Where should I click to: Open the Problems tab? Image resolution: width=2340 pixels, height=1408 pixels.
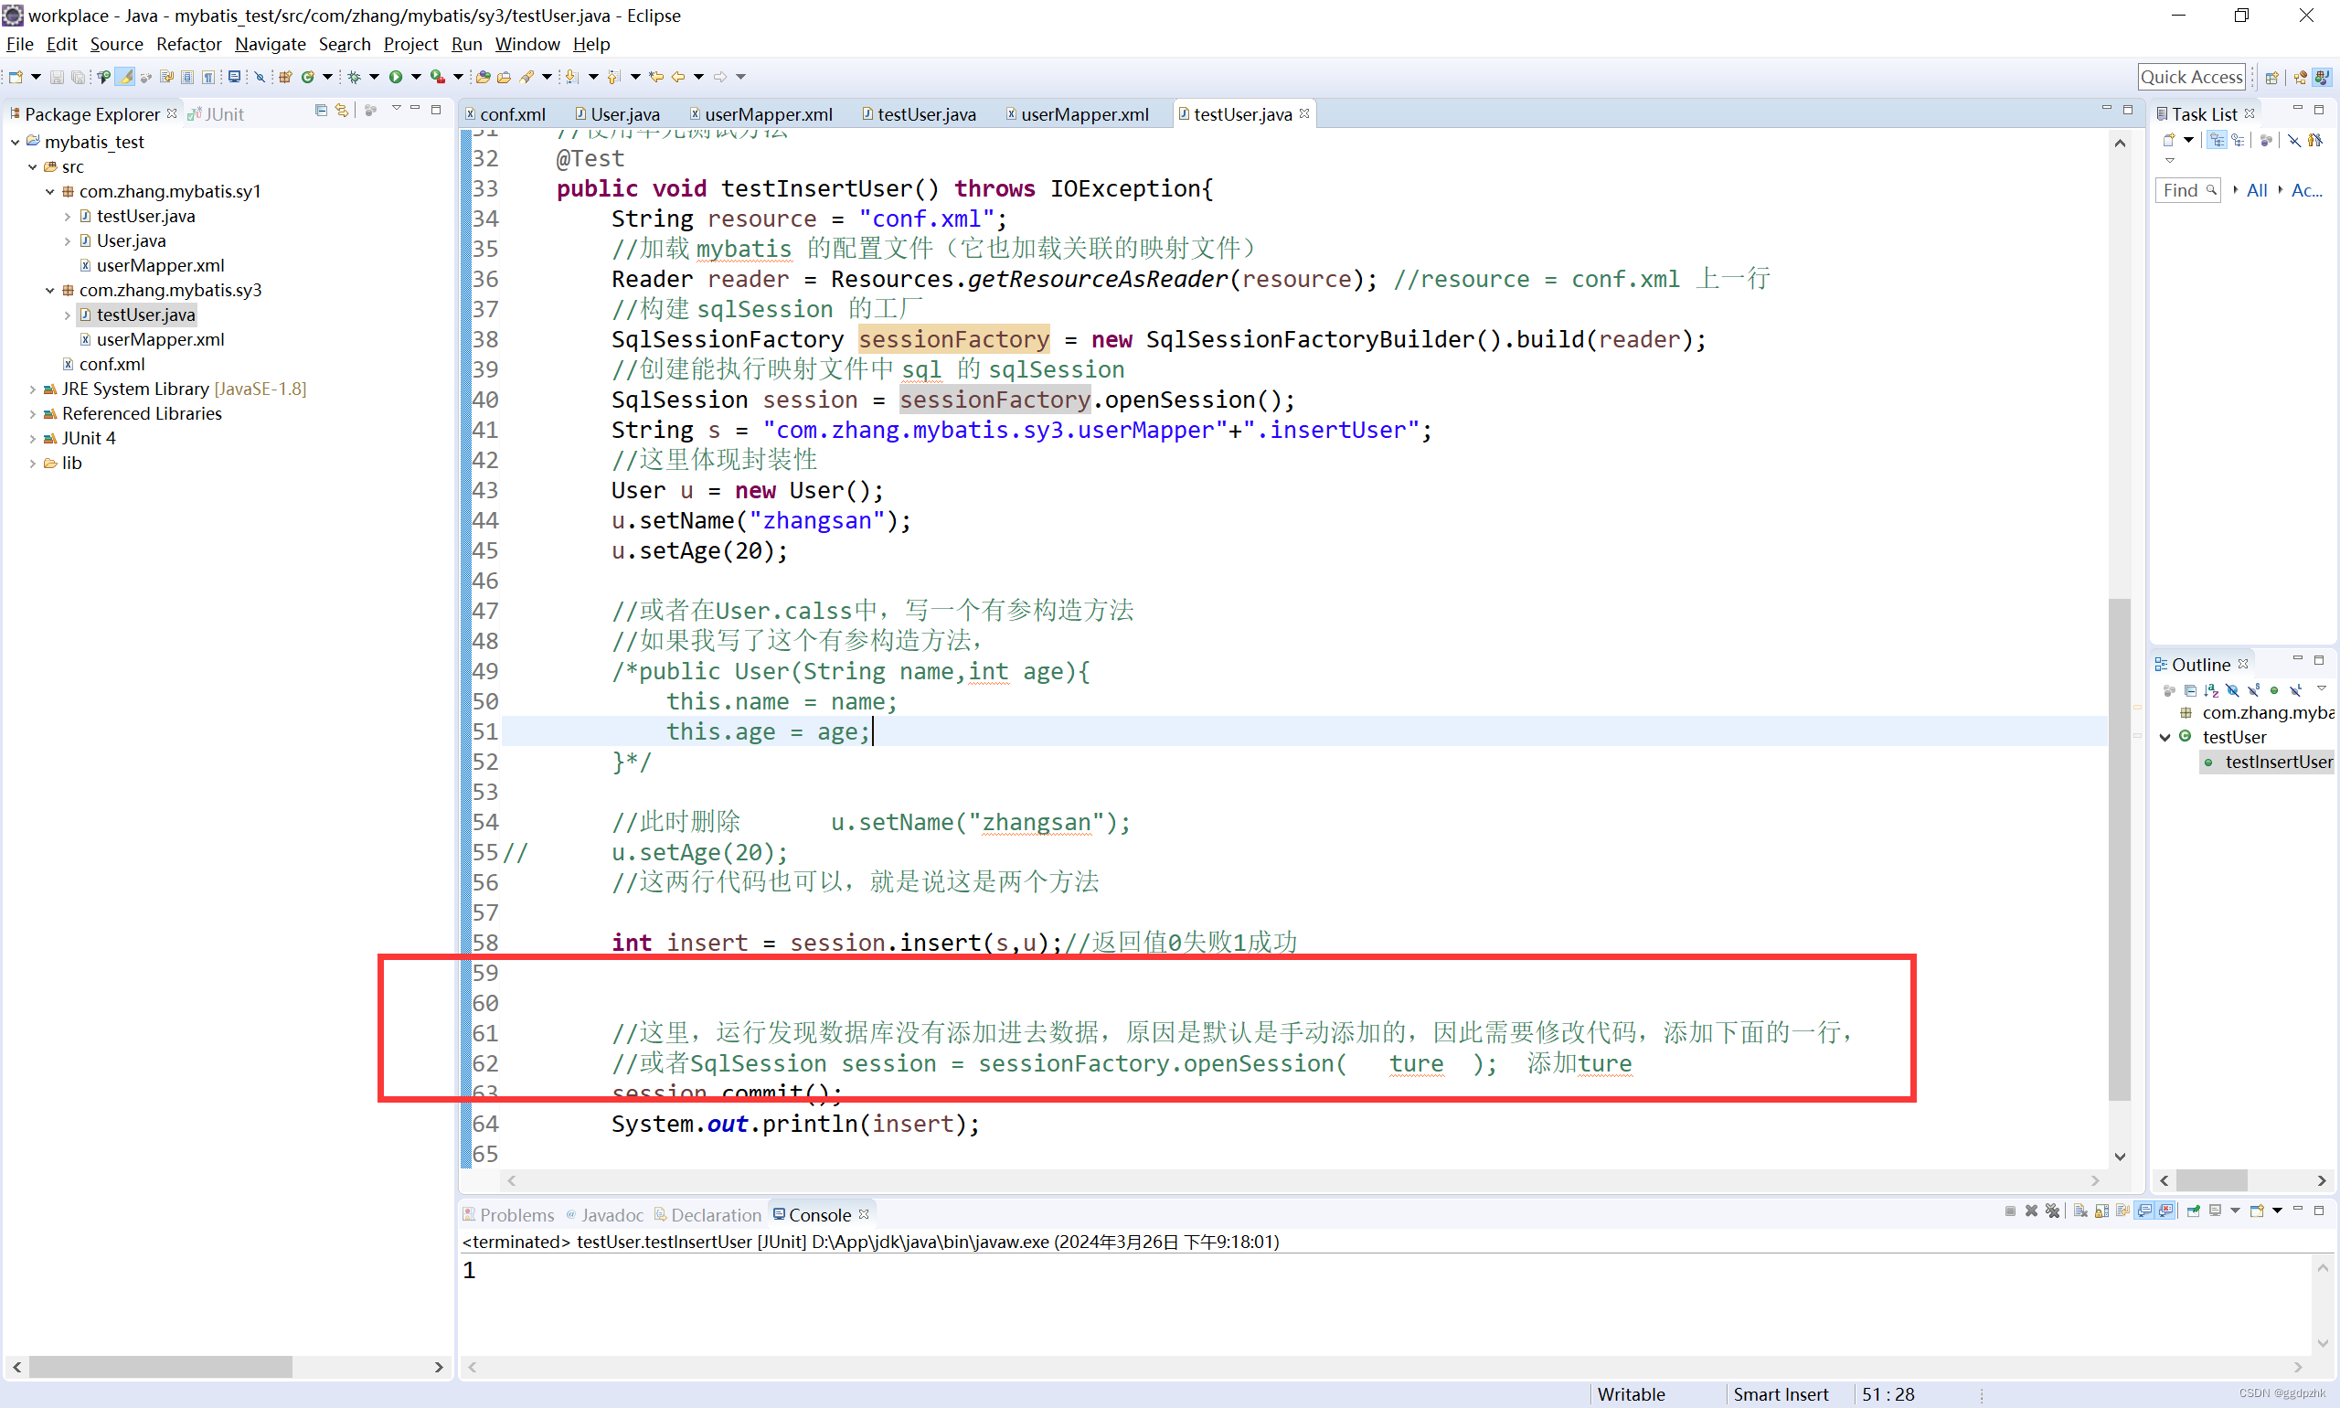(x=508, y=1214)
